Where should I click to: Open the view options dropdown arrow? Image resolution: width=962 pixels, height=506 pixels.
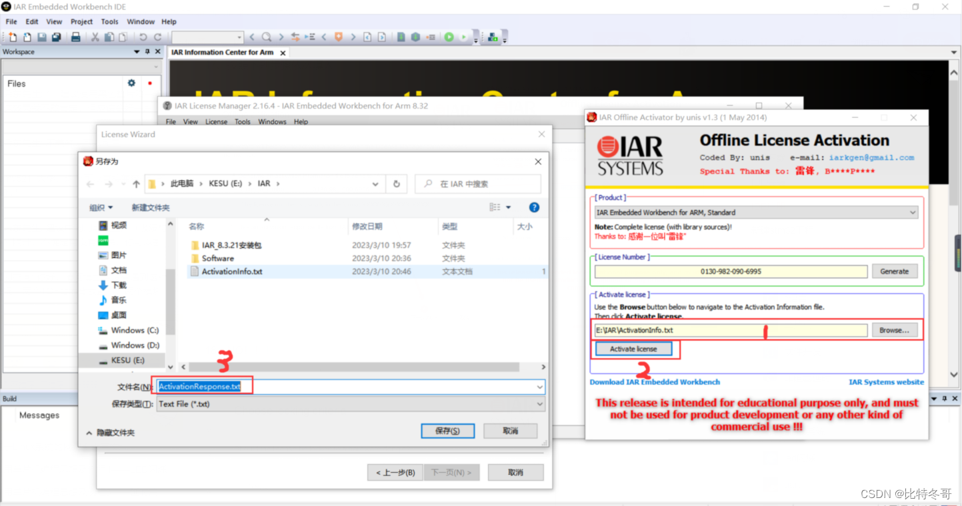tap(508, 208)
